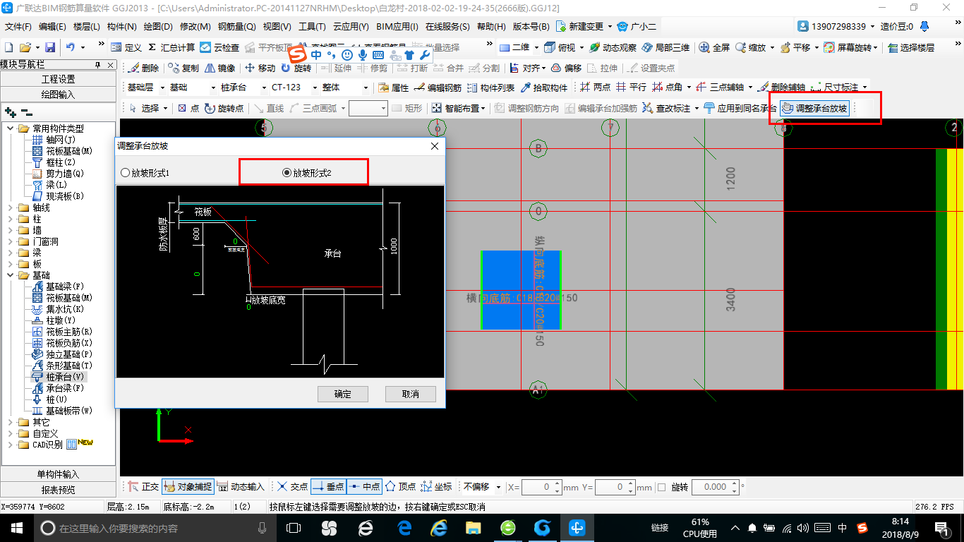
Task: Click 调整承台放坡 adjust slope tool
Action: [815, 108]
